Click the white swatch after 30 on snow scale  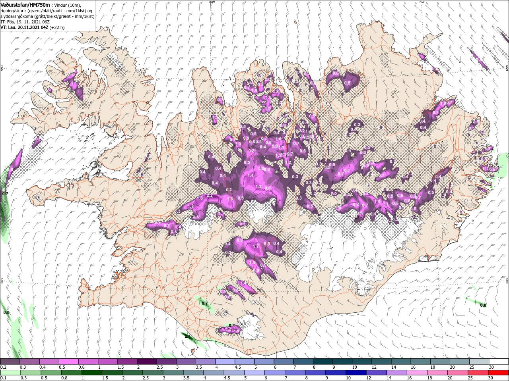(499, 362)
